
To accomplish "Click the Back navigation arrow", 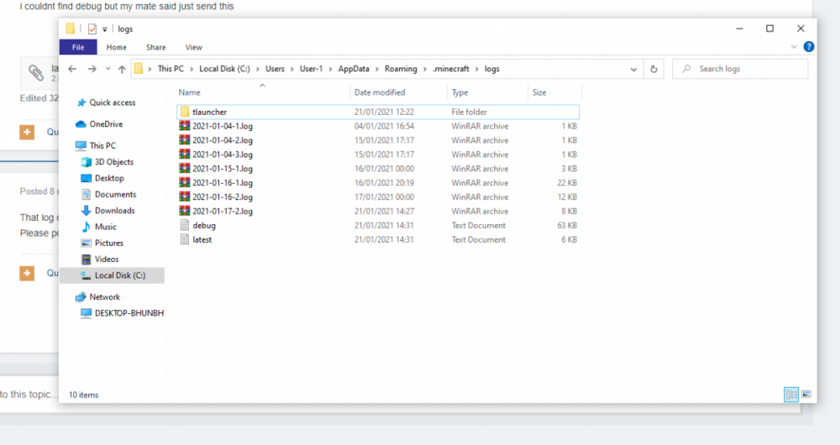I will pos(72,69).
